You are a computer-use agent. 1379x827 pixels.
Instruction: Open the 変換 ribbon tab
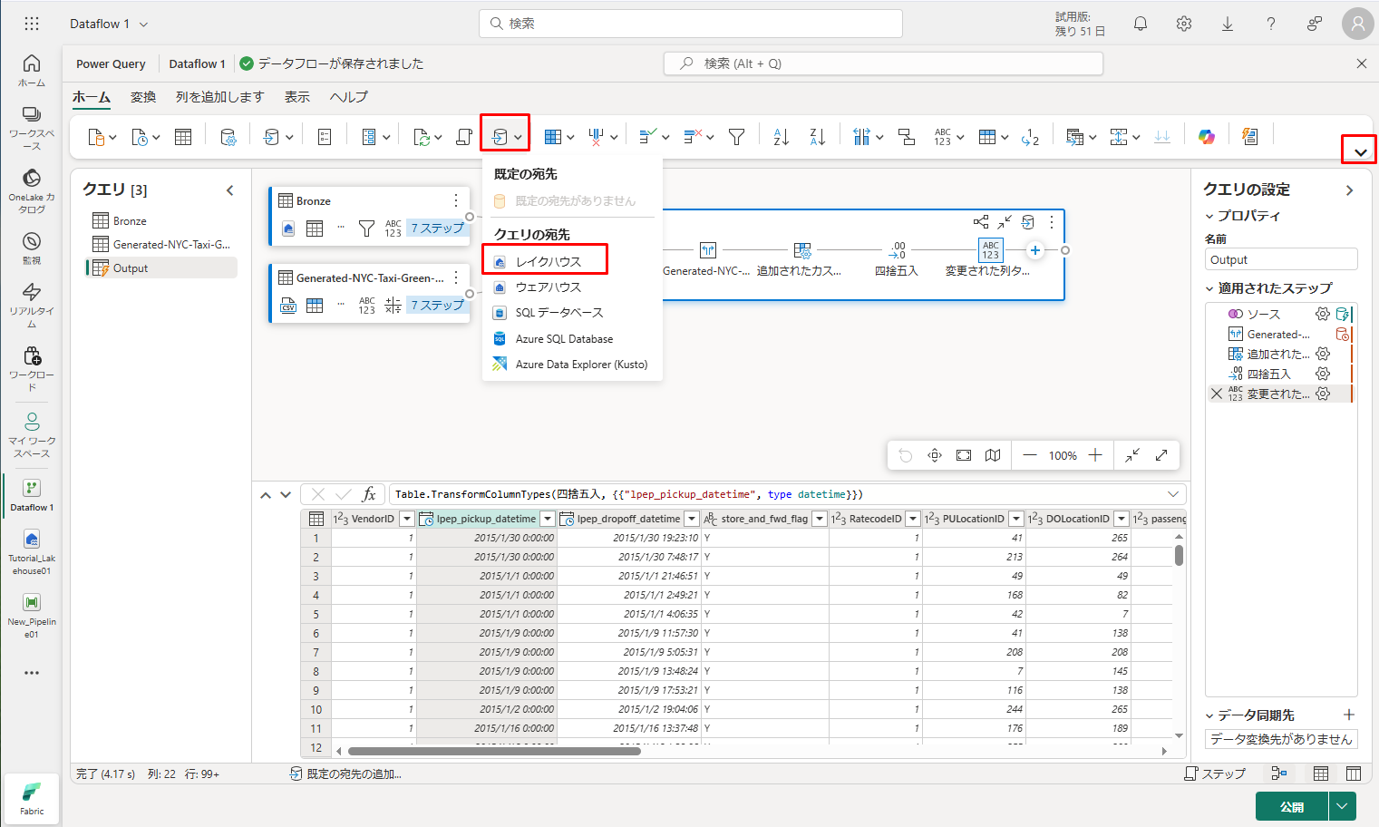click(x=143, y=97)
